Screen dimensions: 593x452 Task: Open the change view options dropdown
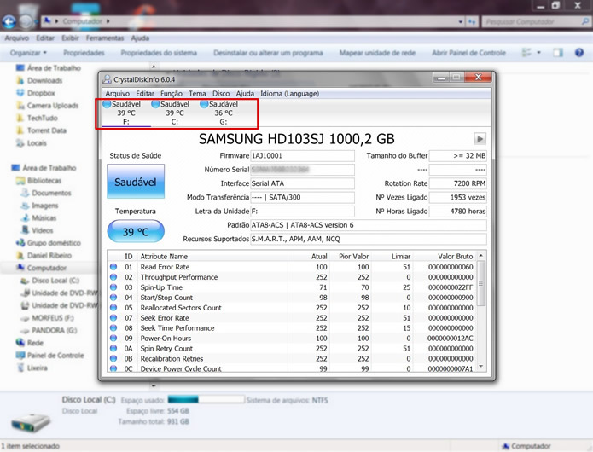[539, 53]
